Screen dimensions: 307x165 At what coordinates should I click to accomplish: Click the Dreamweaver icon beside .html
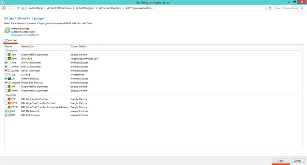click(10, 59)
